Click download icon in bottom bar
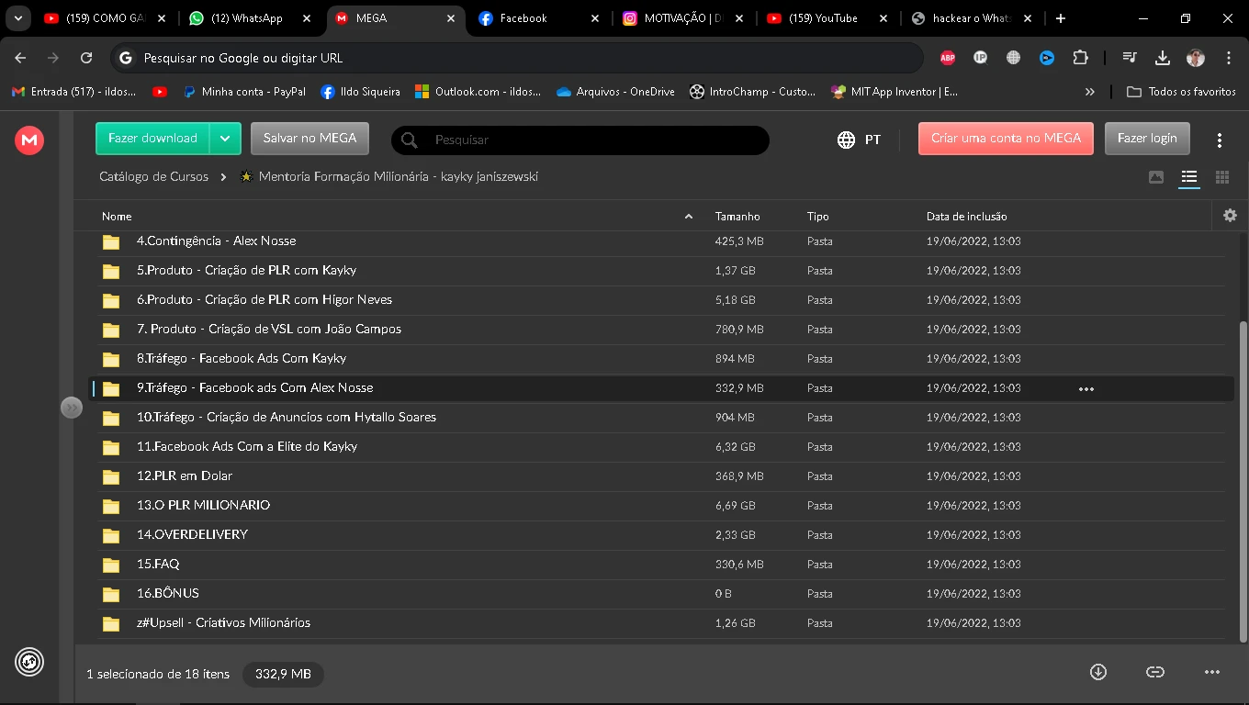Screen dimensions: 1249x705 pos(1097,672)
